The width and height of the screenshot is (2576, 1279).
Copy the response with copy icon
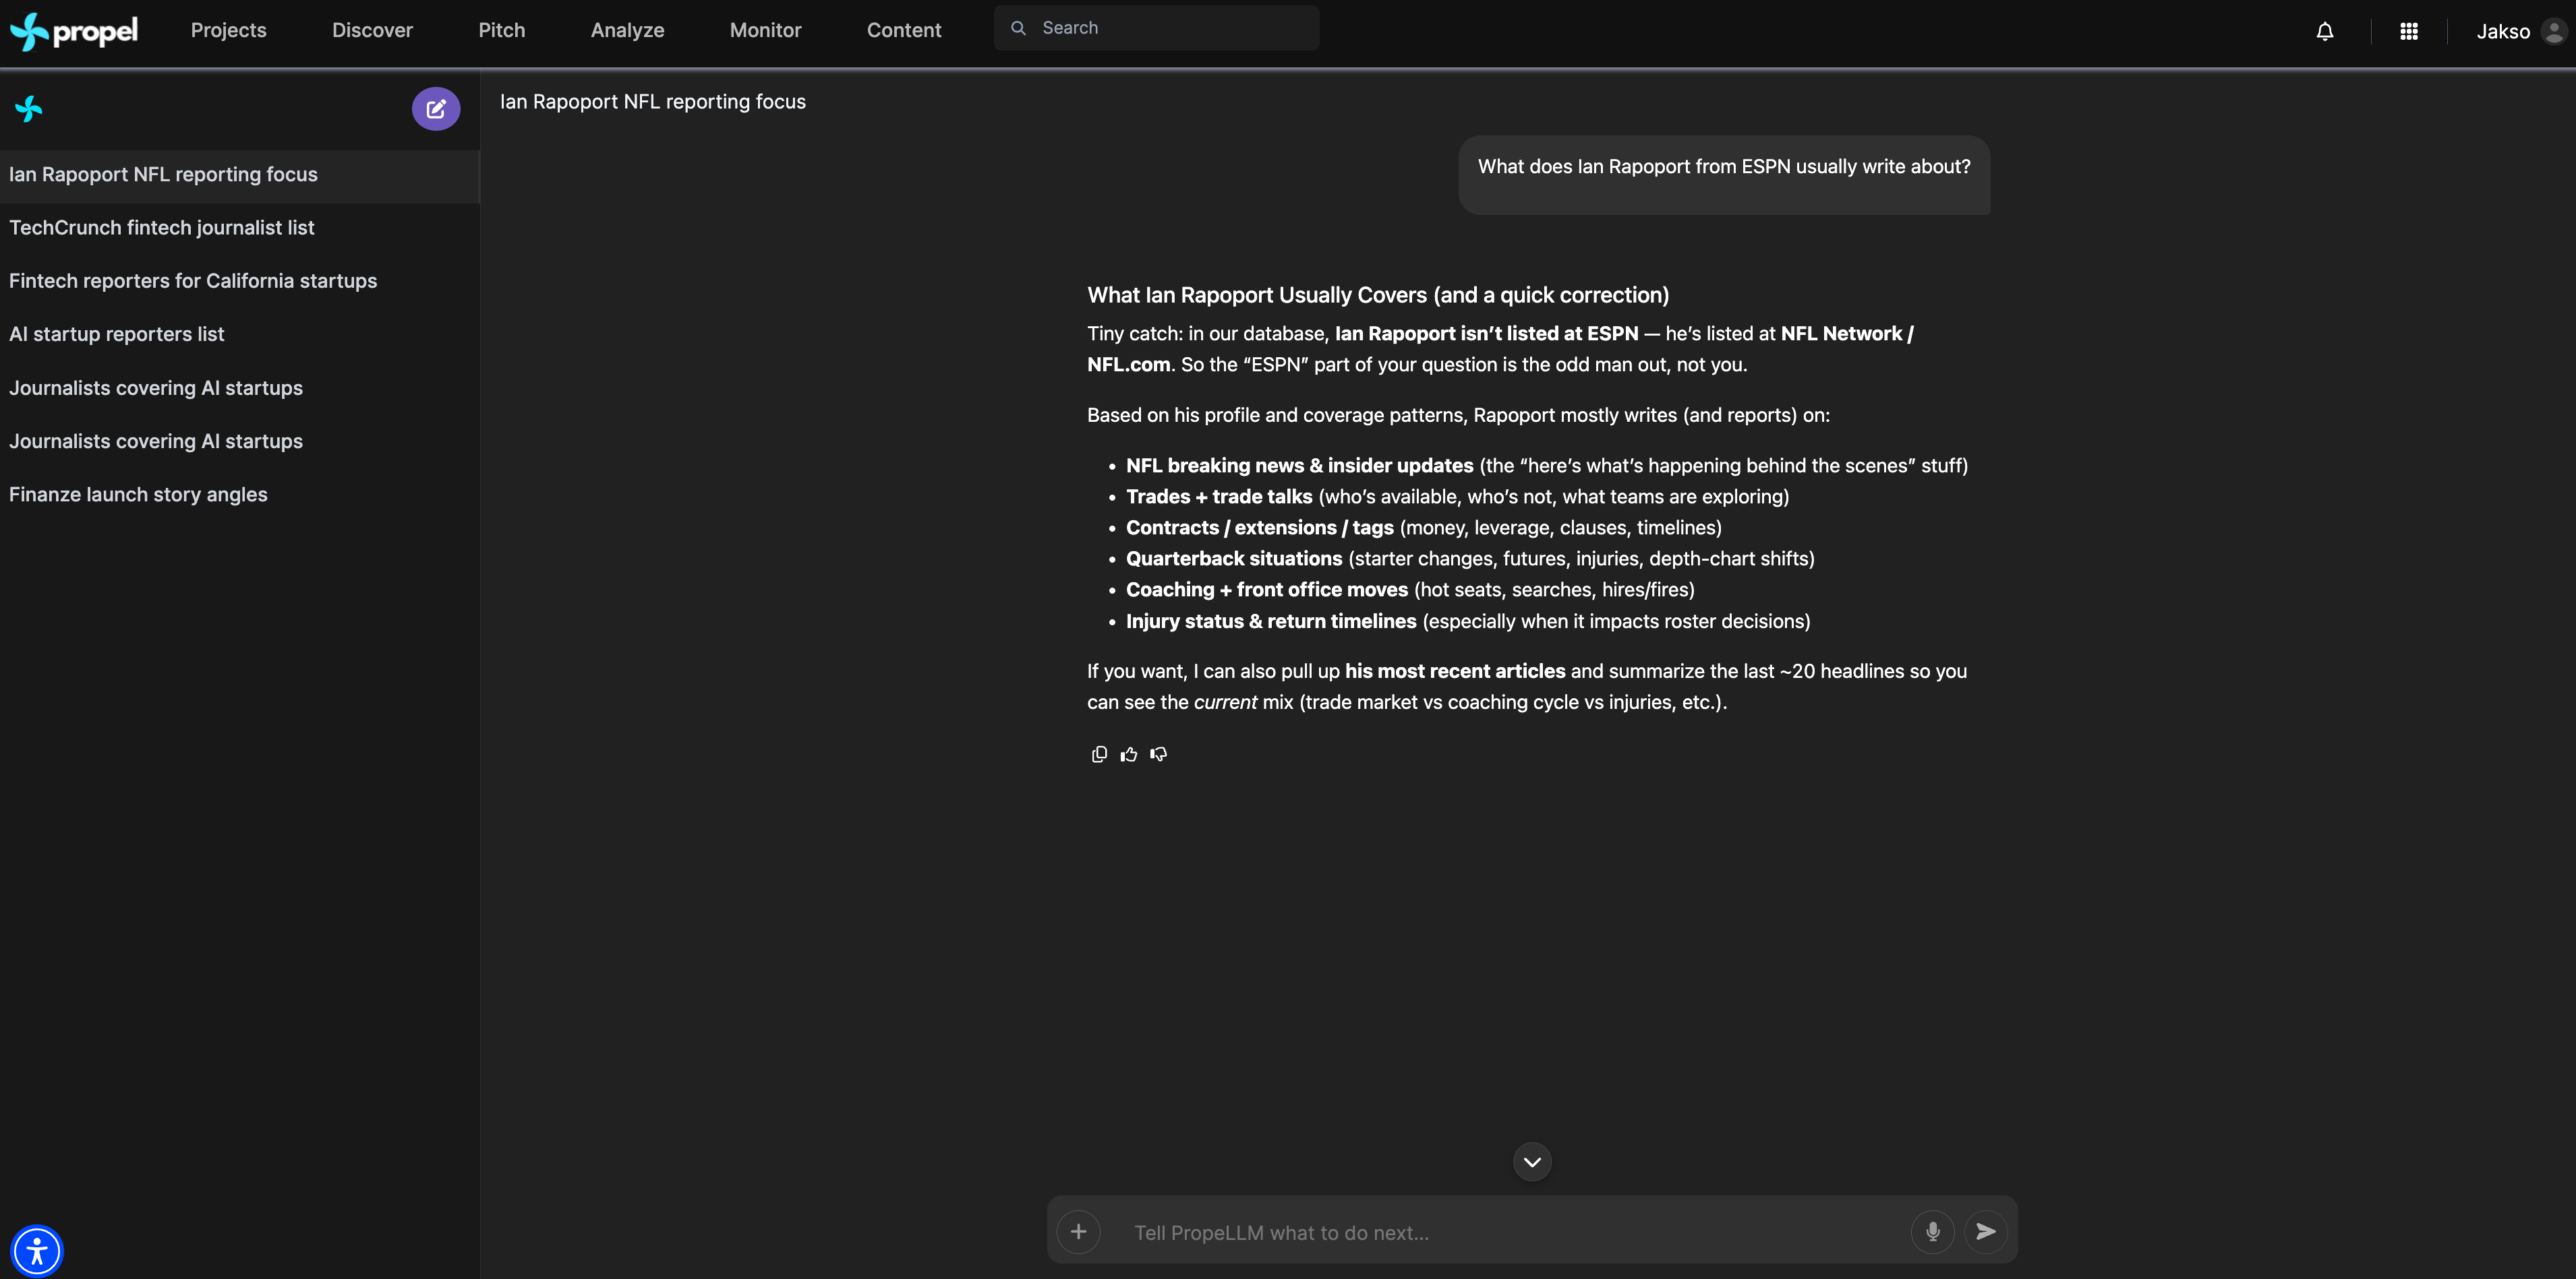tap(1099, 755)
